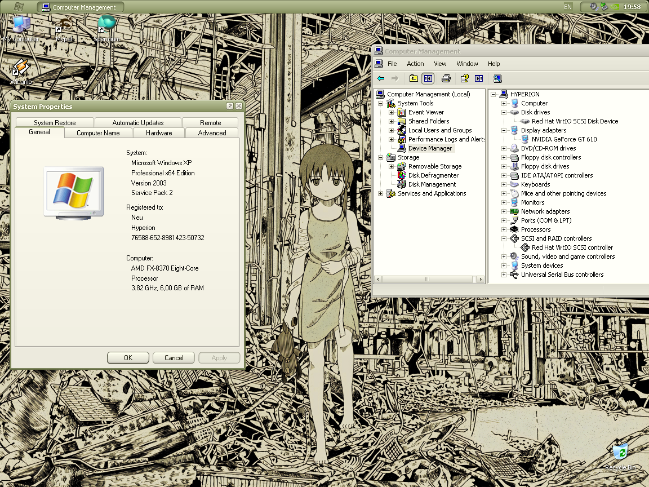This screenshot has width=649, height=487.
Task: Collapse the Disk drives category
Action: click(504, 112)
